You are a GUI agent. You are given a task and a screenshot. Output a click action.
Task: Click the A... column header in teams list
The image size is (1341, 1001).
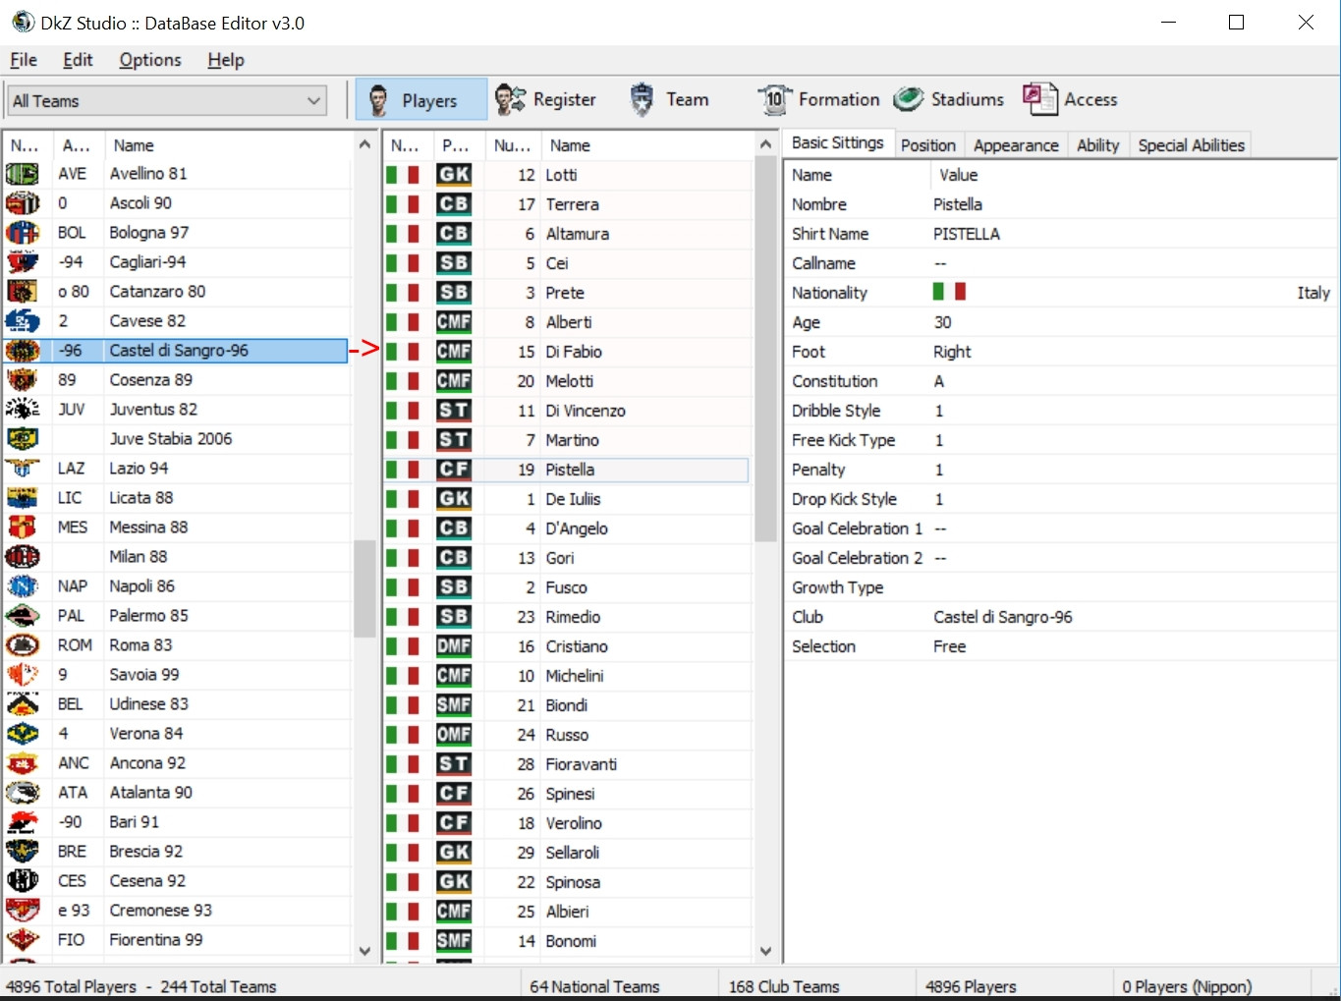point(78,145)
